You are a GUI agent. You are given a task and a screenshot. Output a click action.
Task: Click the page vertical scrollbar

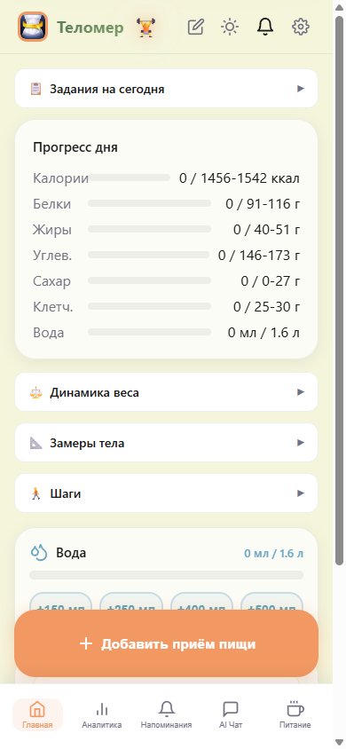339,291
